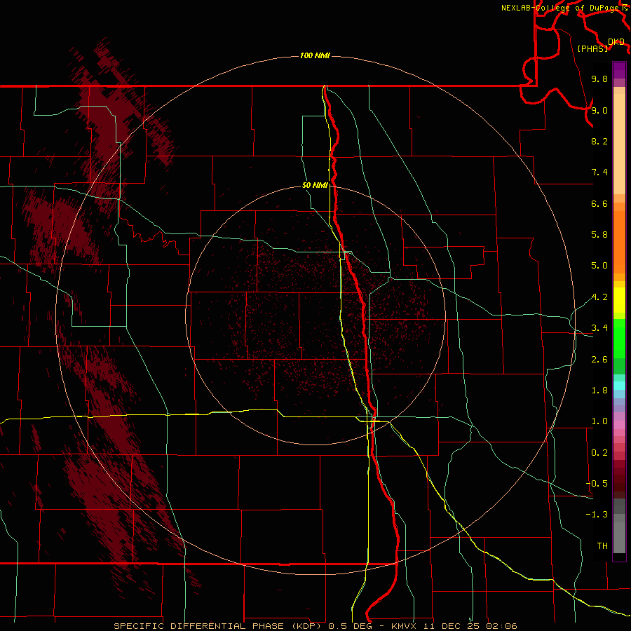This screenshot has height=631, width=631.
Task: Click the -0.5 color scale label
Action: point(597,484)
